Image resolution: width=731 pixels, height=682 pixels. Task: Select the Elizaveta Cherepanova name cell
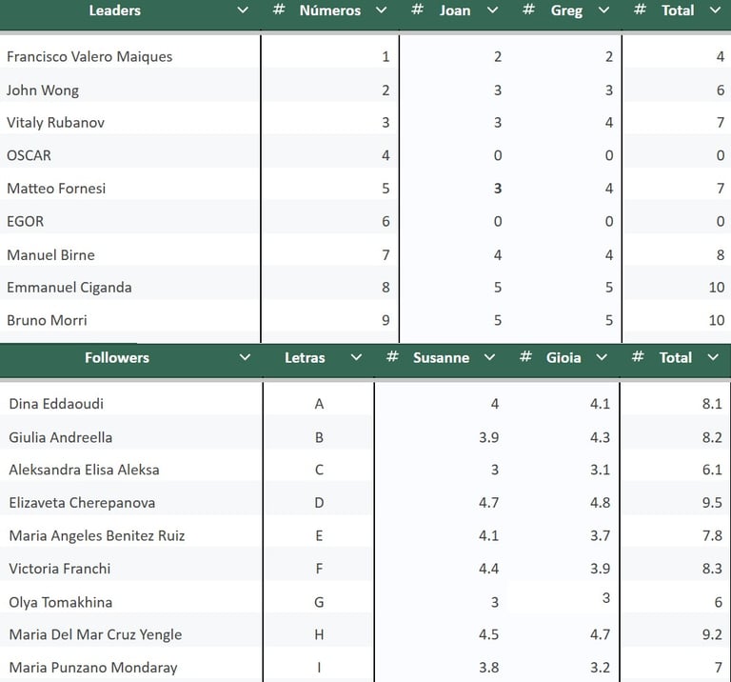click(82, 503)
